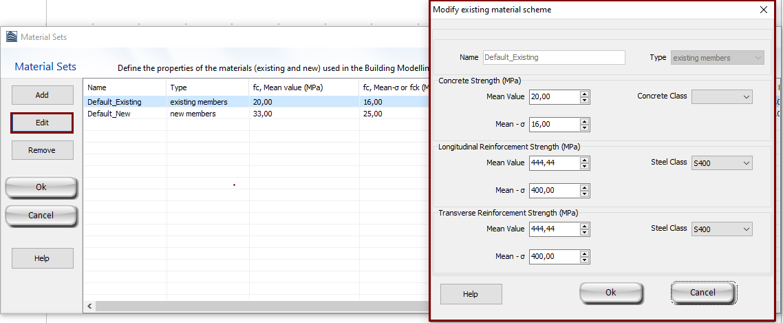Close the Modify existing material scheme dialog
The height and width of the screenshot is (323, 783).
tap(763, 10)
